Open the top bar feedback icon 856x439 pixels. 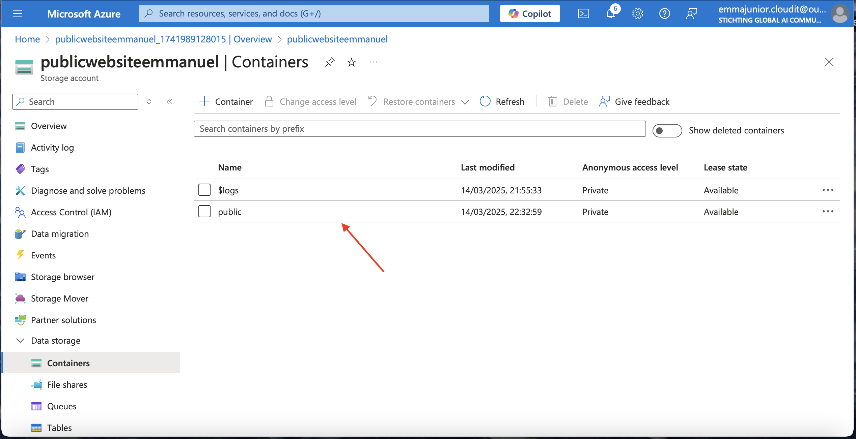691,13
